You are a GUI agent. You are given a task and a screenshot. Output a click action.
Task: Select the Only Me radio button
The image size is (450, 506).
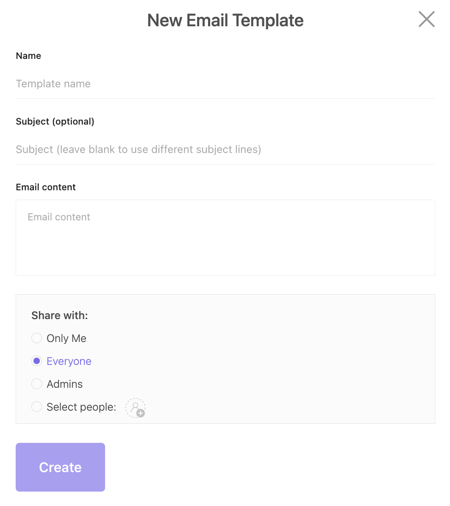(x=37, y=338)
